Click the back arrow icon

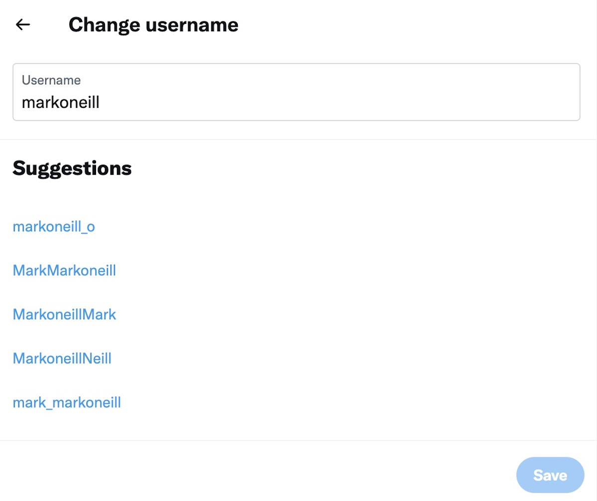click(23, 24)
